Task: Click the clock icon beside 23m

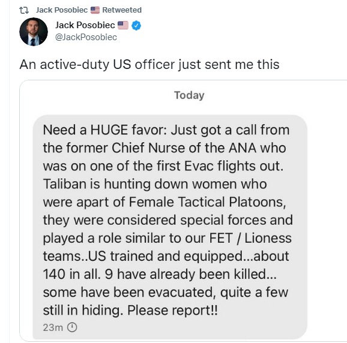Action: [x=72, y=327]
